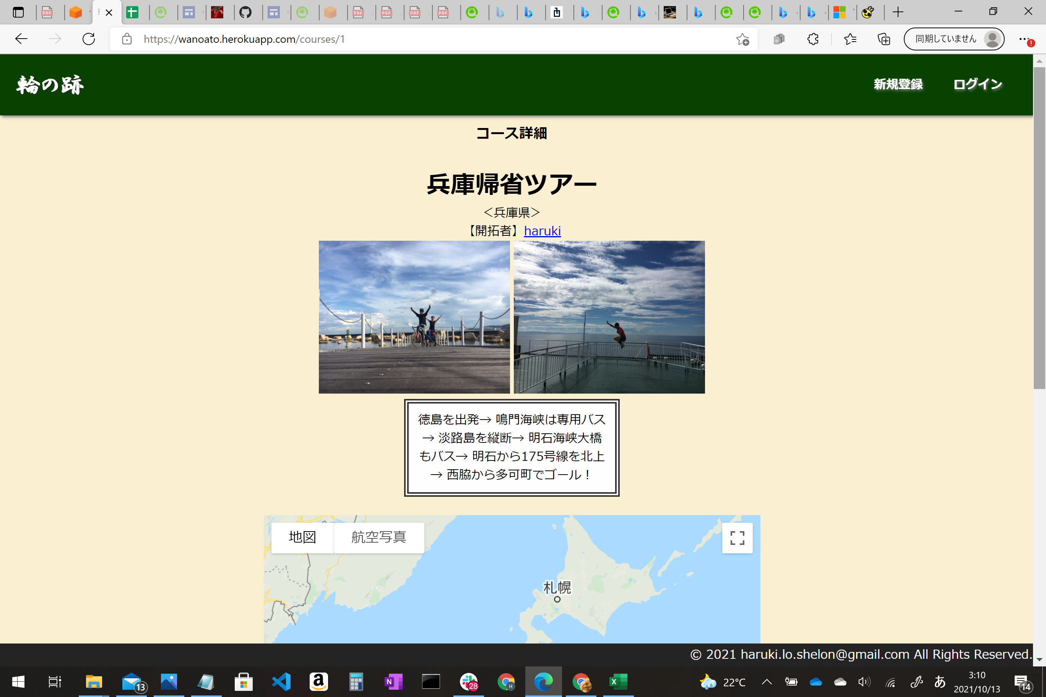
Task: Open the haruki user profile link
Action: coord(542,231)
